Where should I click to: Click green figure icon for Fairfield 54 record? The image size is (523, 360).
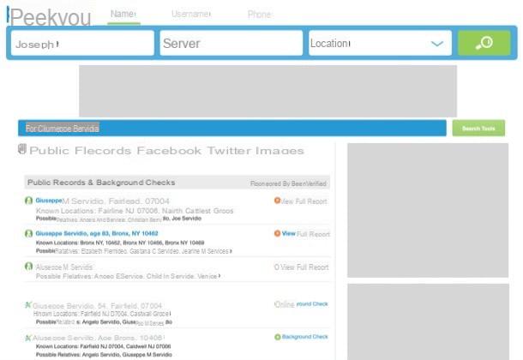pos(28,304)
